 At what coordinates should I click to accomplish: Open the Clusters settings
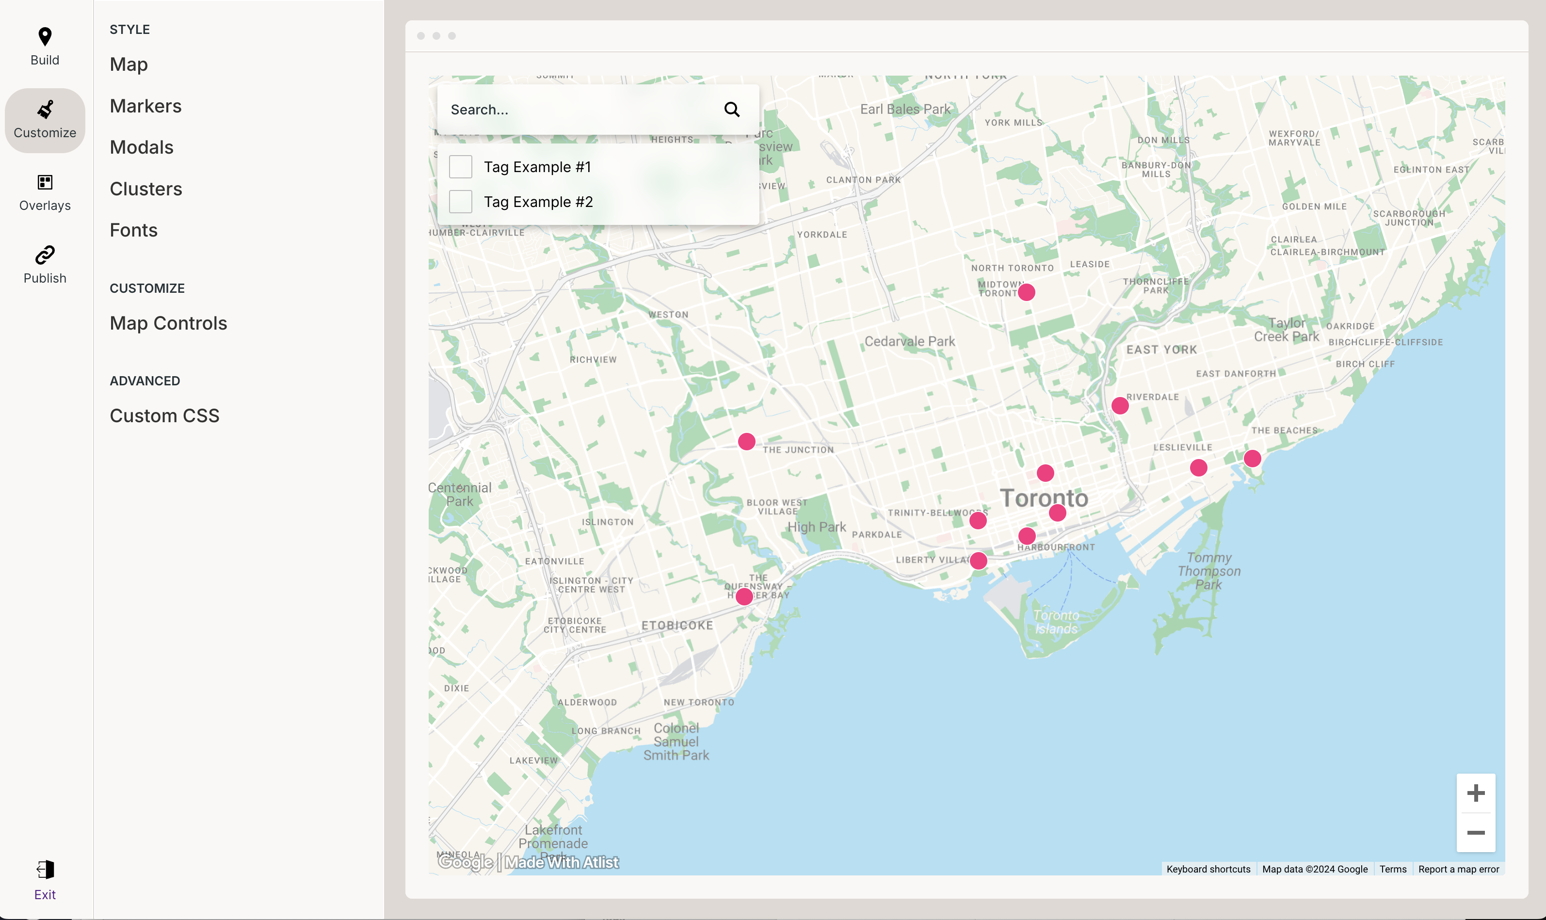pos(146,189)
